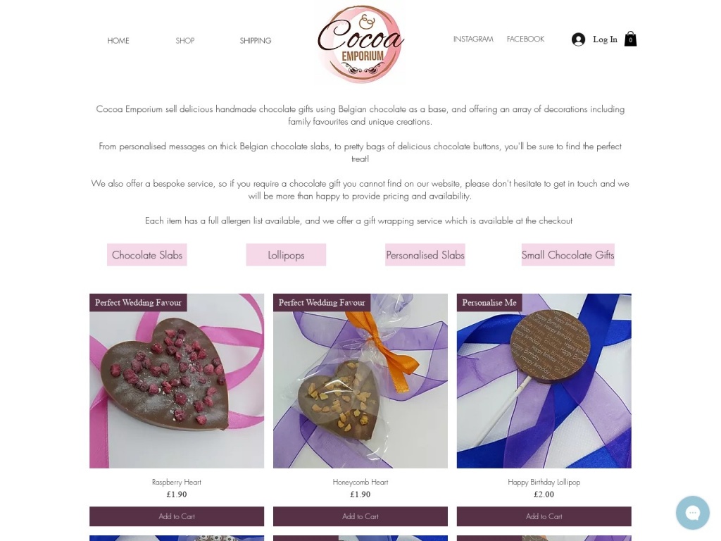Click the Log In link
Screen dimensions: 721x541
[605, 39]
